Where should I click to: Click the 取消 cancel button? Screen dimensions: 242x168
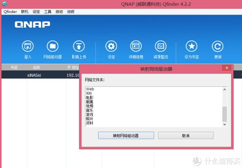click(x=186, y=135)
